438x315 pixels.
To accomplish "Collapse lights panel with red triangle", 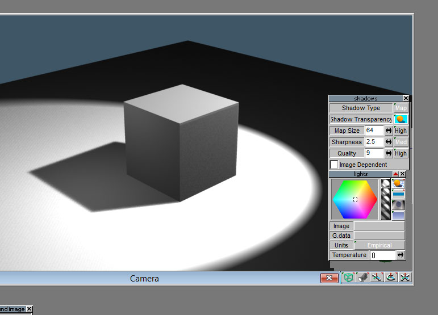I will (x=395, y=174).
